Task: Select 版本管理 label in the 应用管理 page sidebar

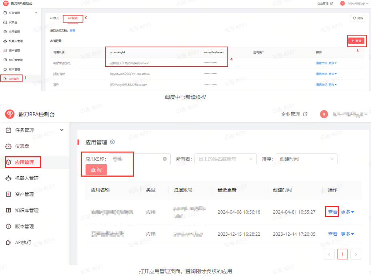Action: pyautogui.click(x=24, y=226)
